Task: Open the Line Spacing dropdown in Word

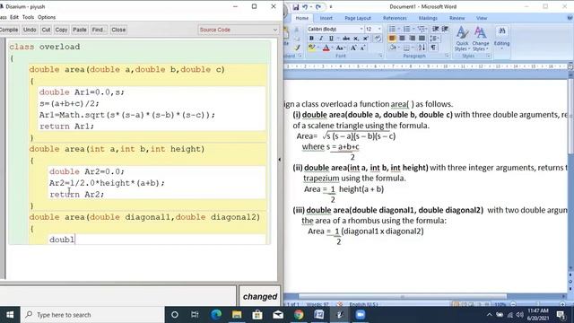Action: point(434,39)
